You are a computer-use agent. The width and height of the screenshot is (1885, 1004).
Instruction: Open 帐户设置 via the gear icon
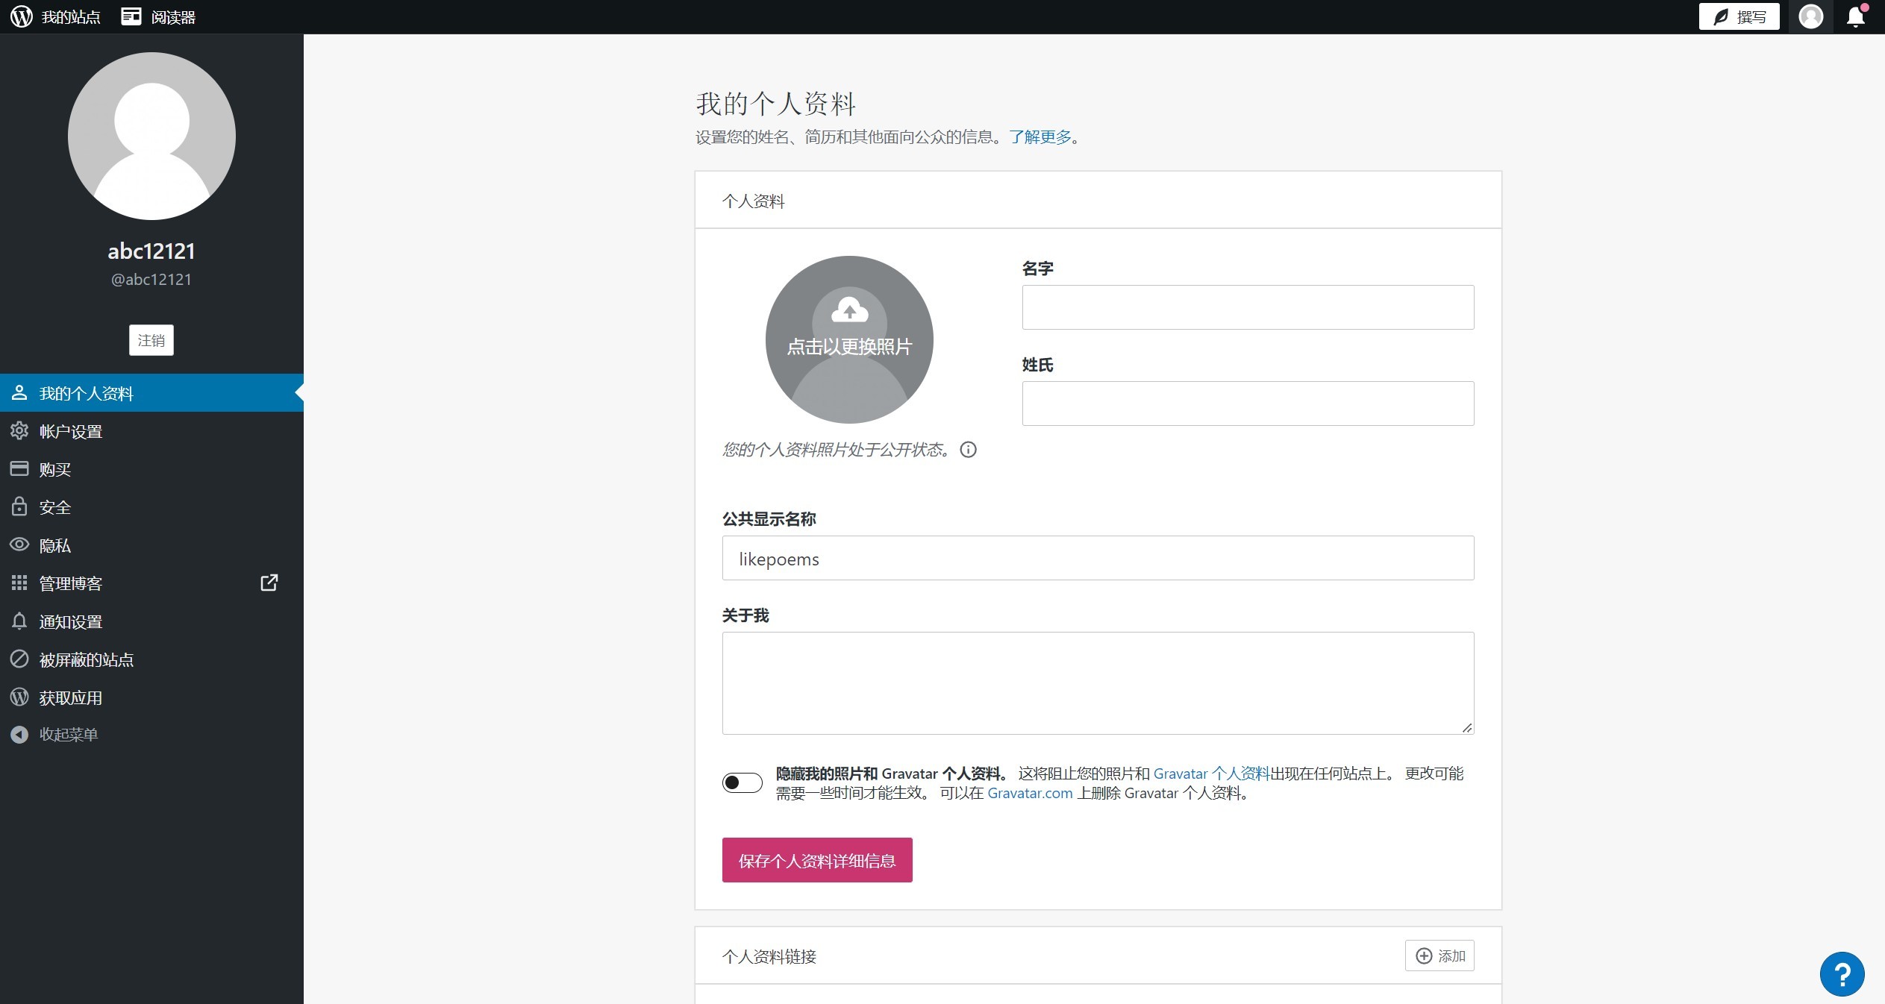[19, 430]
